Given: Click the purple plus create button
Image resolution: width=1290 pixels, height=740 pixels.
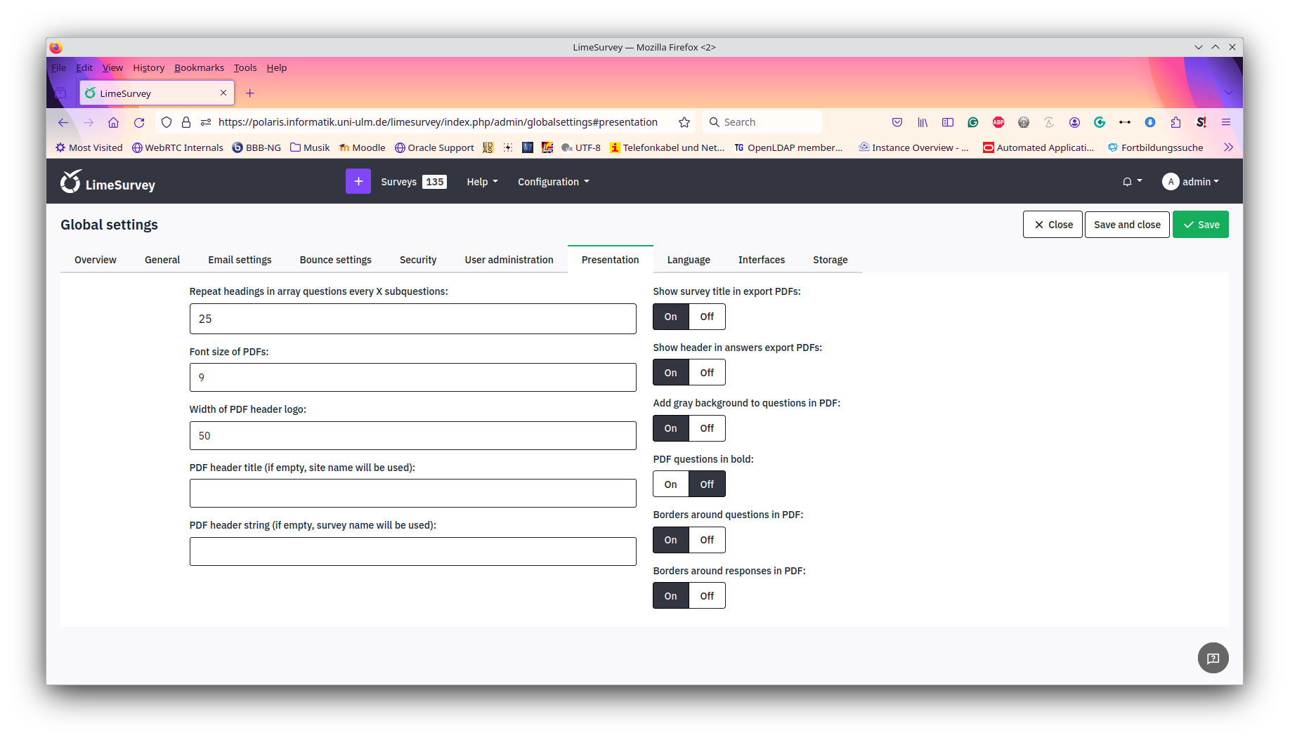Looking at the screenshot, I should pyautogui.click(x=358, y=181).
